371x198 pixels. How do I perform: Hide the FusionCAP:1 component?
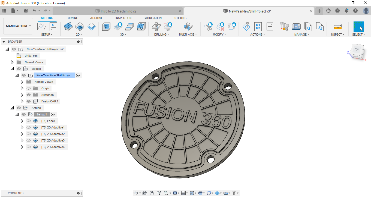click(x=29, y=101)
